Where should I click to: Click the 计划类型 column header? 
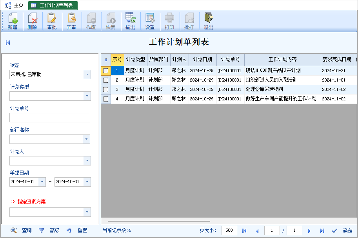pyautogui.click(x=136, y=60)
